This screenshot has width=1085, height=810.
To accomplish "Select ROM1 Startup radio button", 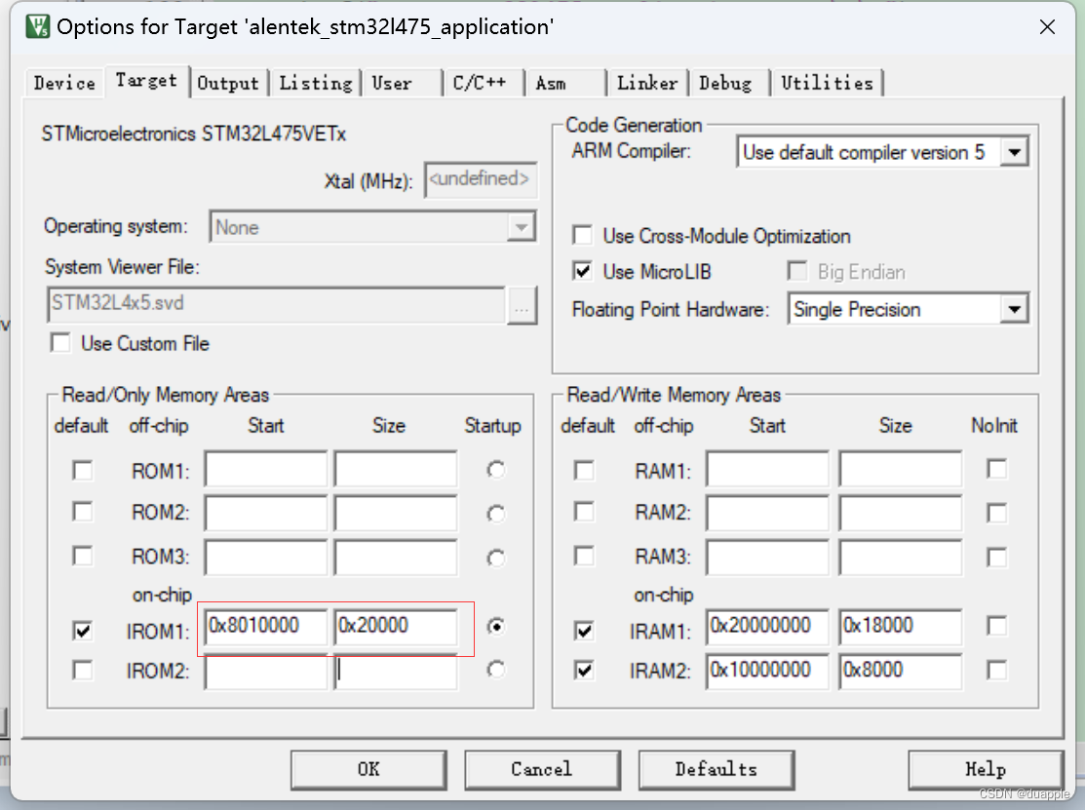I will (496, 471).
